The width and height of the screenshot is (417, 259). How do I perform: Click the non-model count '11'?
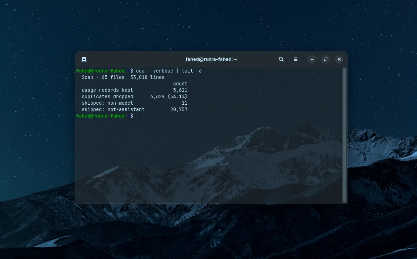tap(185, 103)
